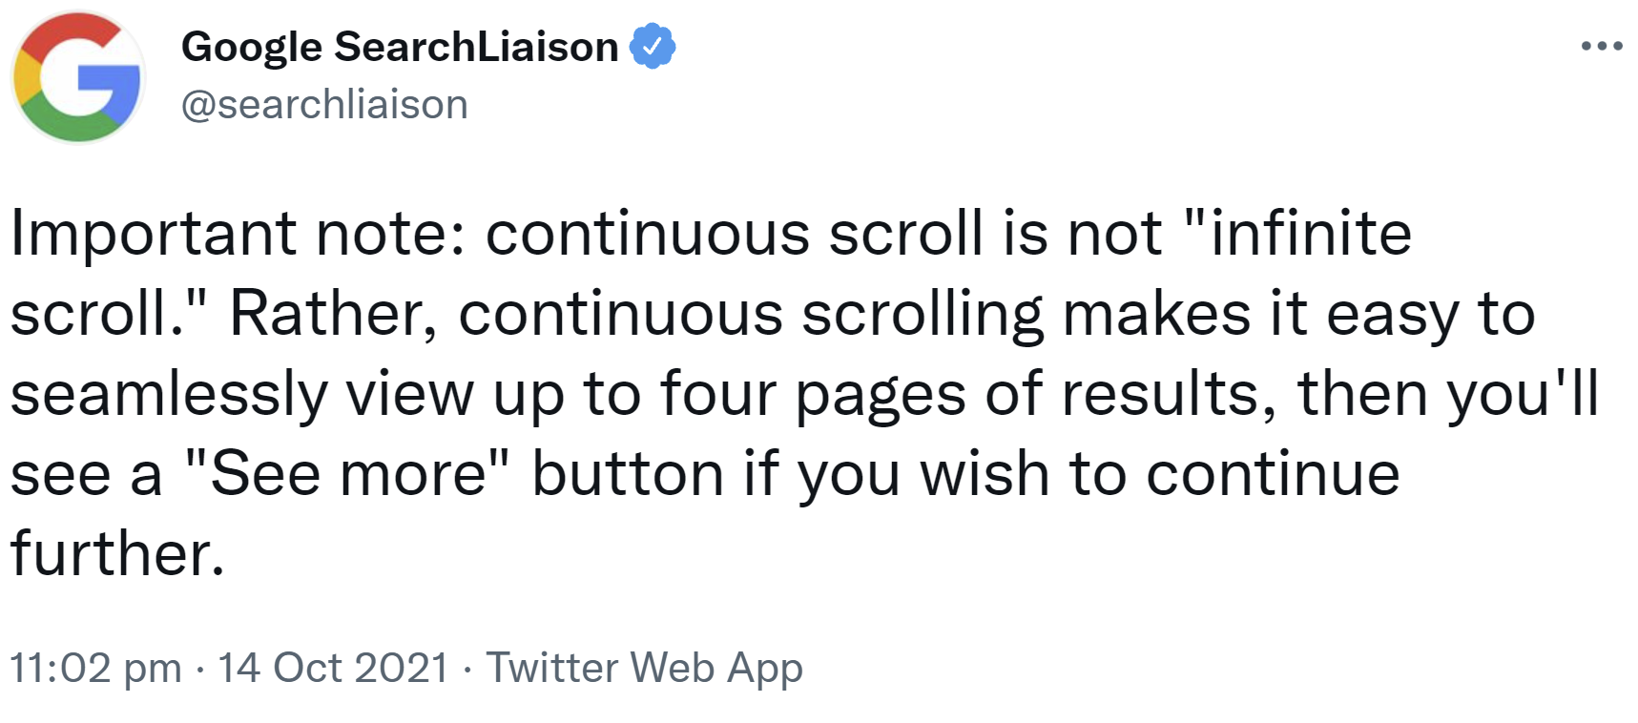Click the Google logo profile avatar

76,76
